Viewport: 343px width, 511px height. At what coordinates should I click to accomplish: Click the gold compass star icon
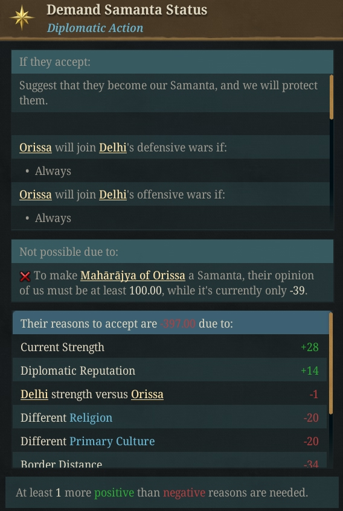tap(22, 18)
